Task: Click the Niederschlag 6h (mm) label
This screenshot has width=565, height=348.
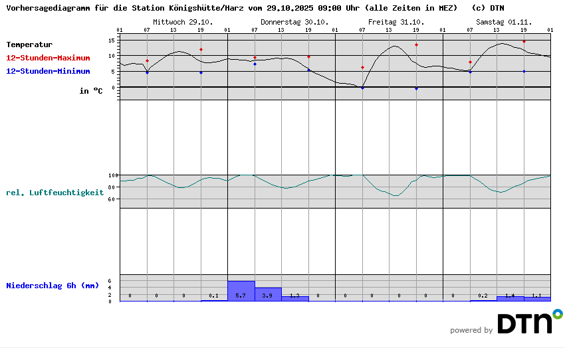Action: pyautogui.click(x=53, y=286)
